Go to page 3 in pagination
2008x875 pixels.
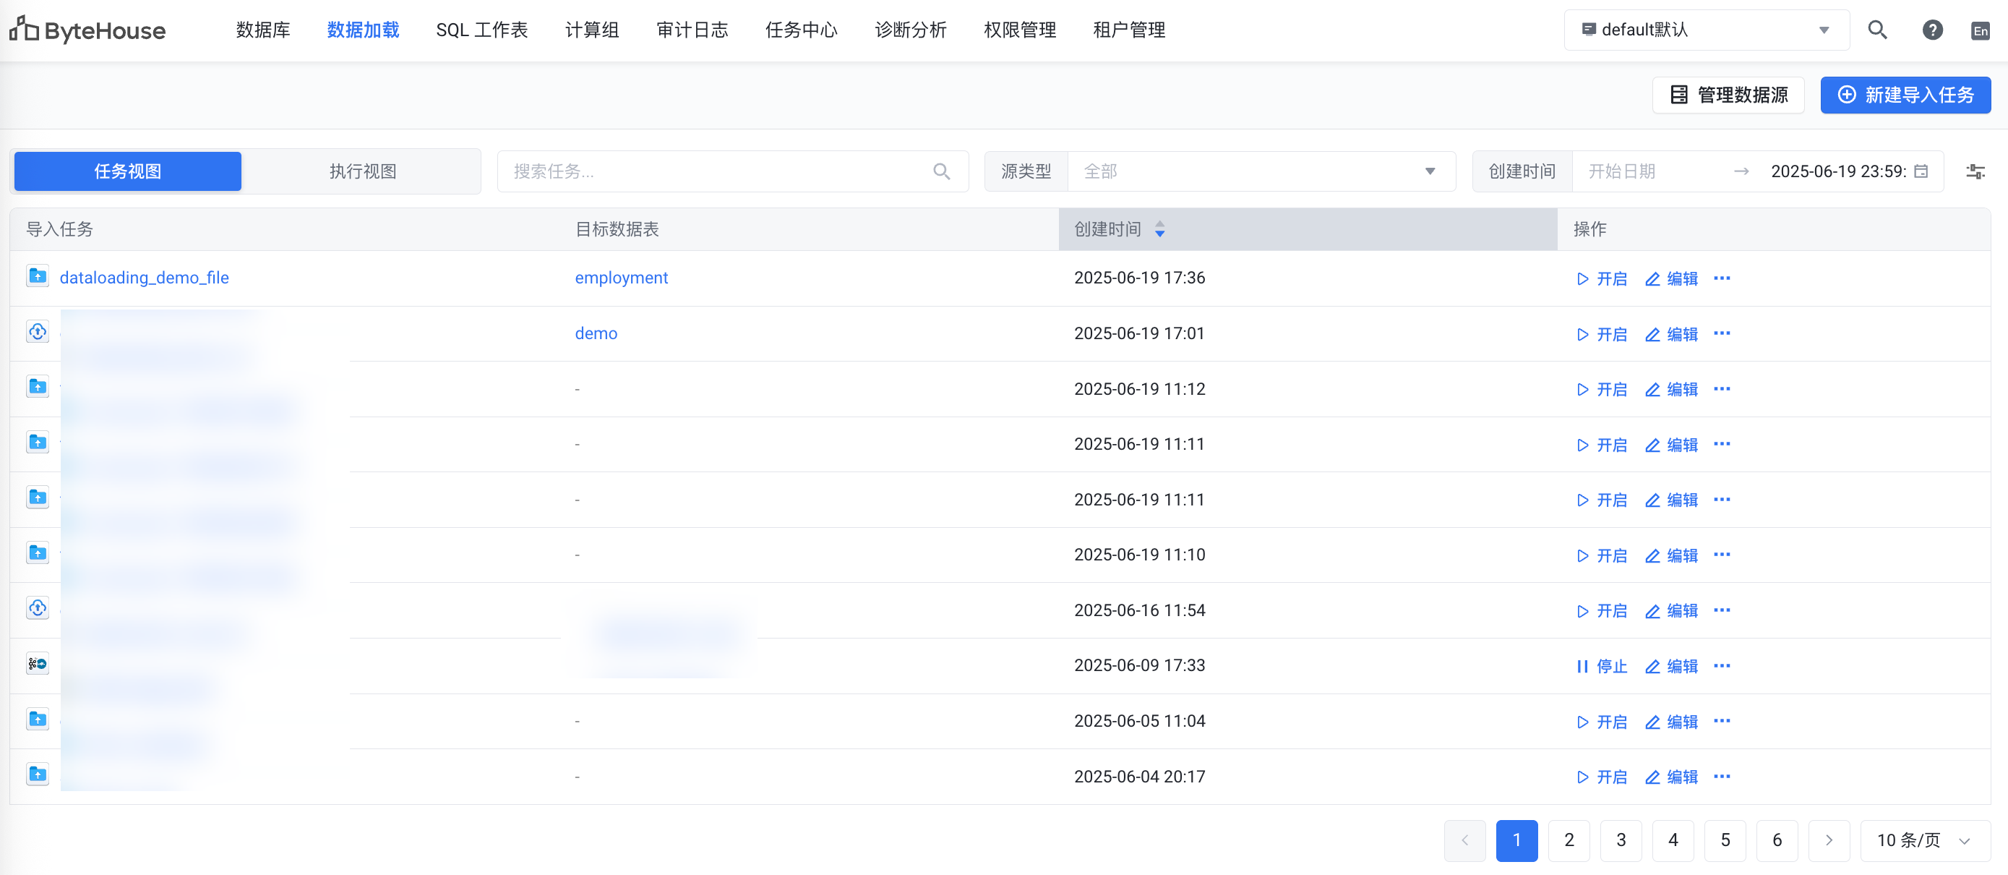coord(1621,840)
